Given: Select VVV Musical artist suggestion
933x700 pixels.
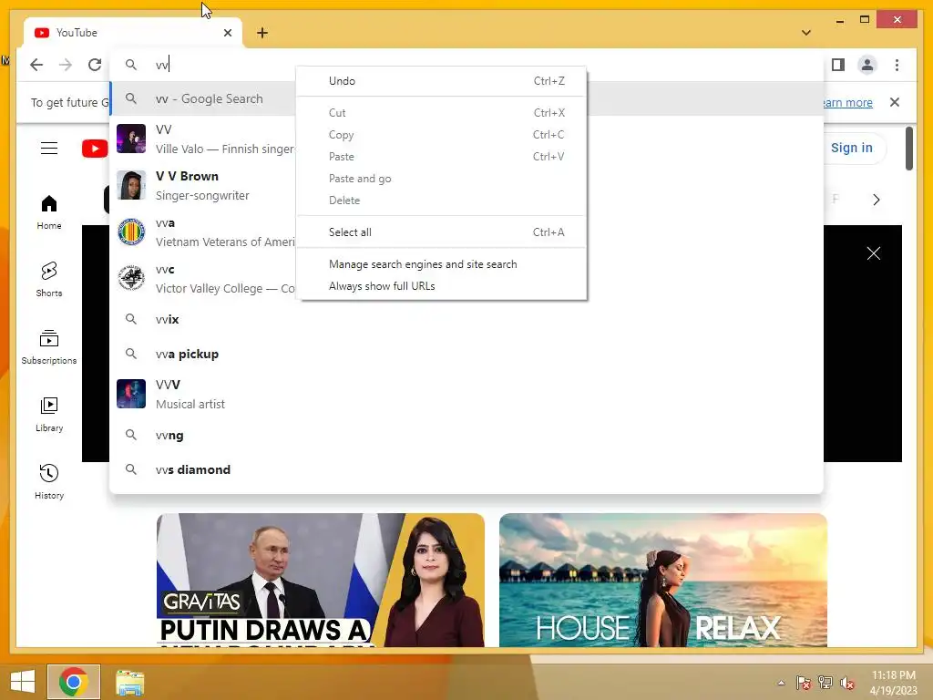Looking at the screenshot, I should (x=466, y=394).
